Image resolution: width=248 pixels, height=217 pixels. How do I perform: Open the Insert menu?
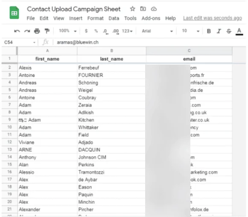pos(76,18)
